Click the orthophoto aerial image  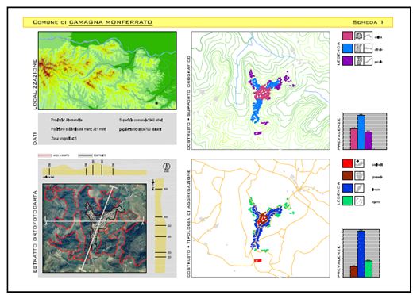(95, 228)
